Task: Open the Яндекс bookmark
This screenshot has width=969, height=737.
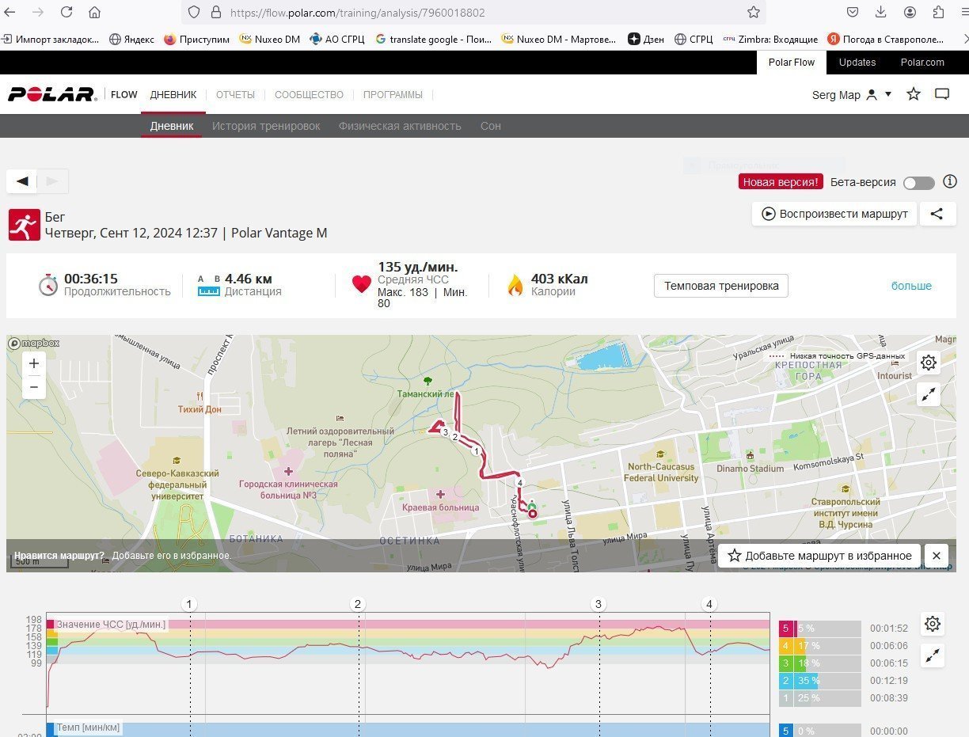Action: point(131,39)
